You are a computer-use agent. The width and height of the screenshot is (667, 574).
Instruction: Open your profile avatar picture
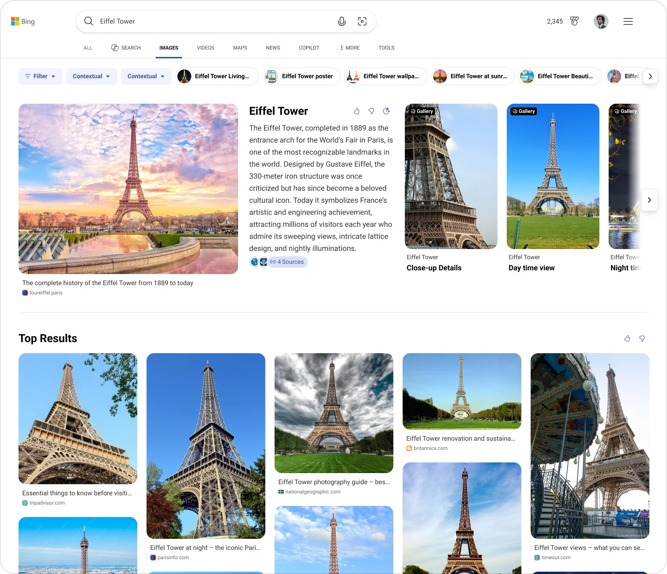coord(601,21)
